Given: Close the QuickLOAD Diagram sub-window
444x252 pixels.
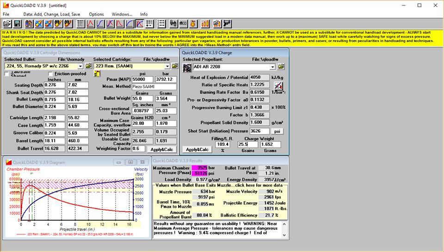Looking at the screenshot, I should point(143,162).
